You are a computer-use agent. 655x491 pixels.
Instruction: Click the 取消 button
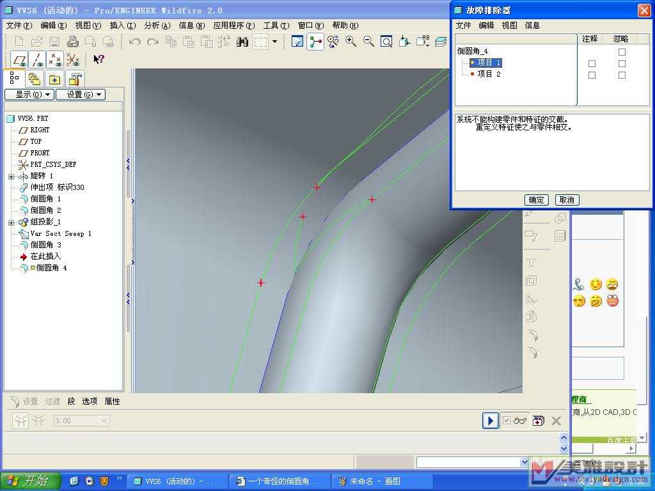[x=566, y=200]
